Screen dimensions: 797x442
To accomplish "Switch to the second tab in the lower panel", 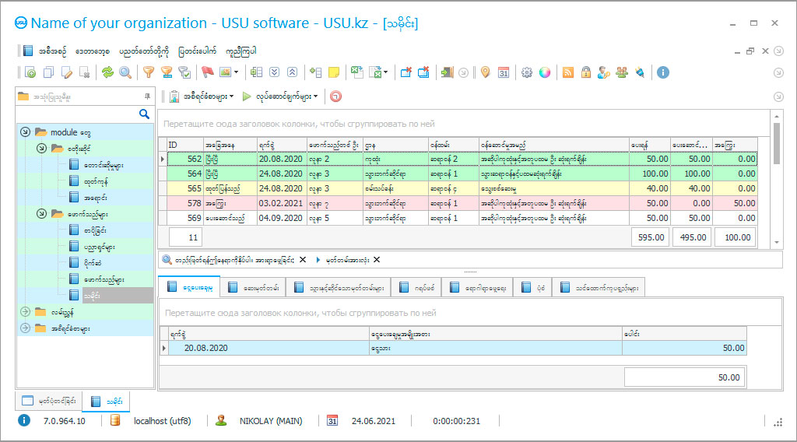I will [252, 288].
